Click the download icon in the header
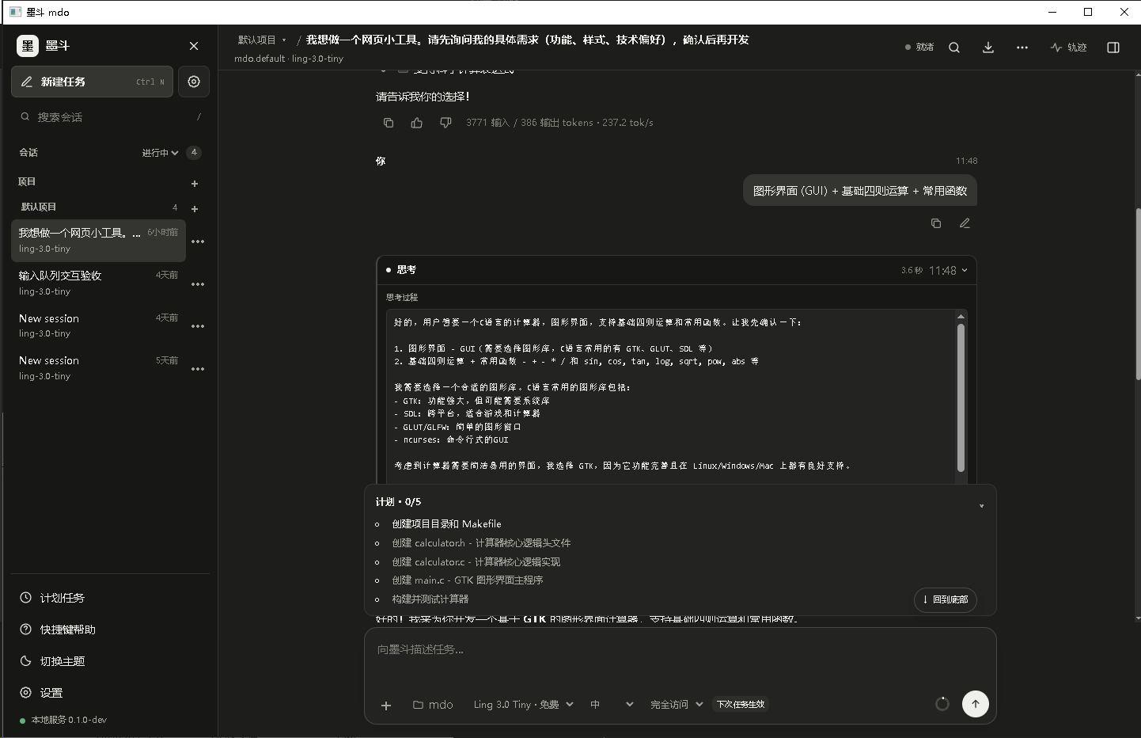This screenshot has width=1141, height=738. pyautogui.click(x=988, y=48)
